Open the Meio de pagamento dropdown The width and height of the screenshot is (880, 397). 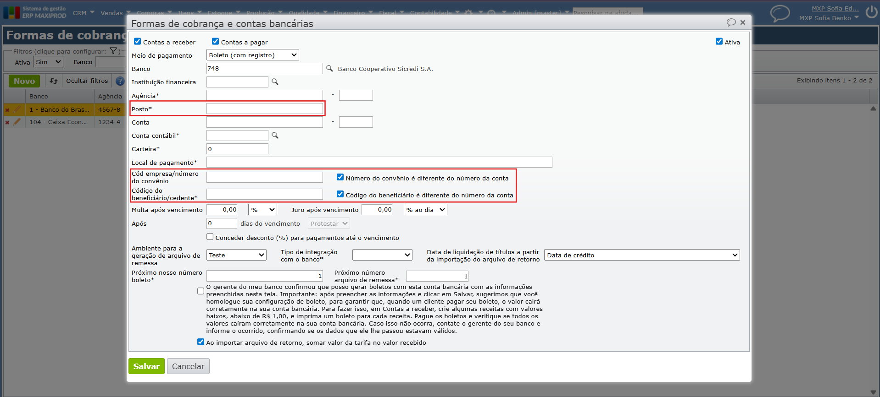coord(253,55)
